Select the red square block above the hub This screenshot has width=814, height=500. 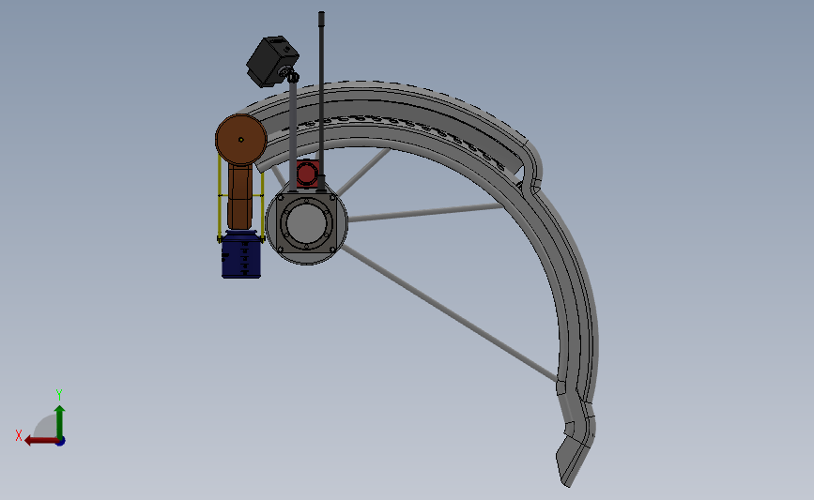tap(307, 174)
